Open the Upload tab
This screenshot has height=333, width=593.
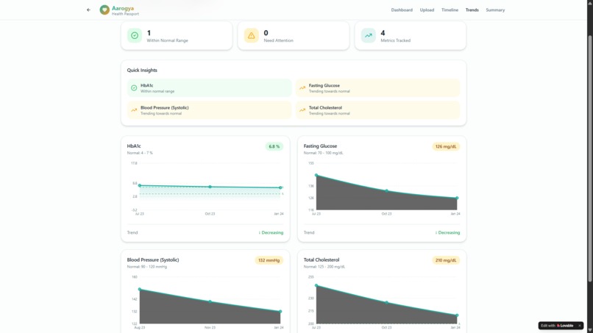coord(427,10)
